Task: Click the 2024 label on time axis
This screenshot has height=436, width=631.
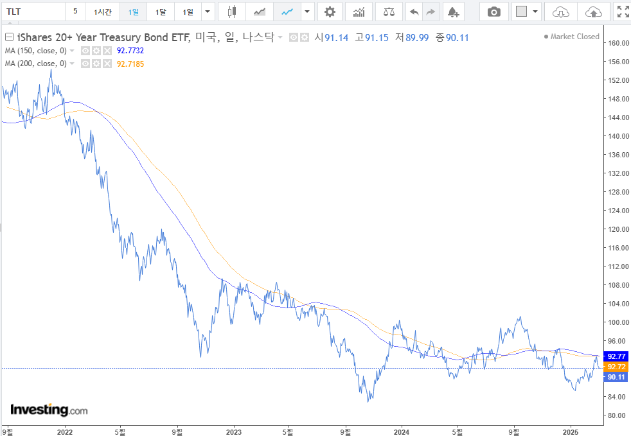Action: 402,432
